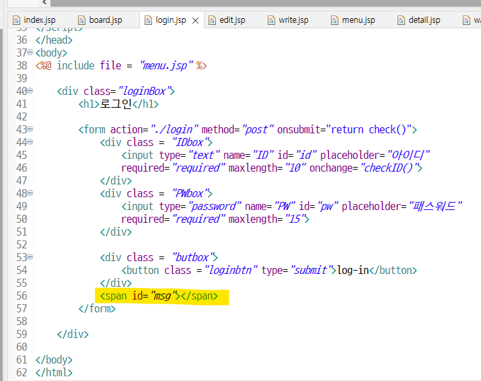Click the "menu.jsp" include string

point(166,66)
